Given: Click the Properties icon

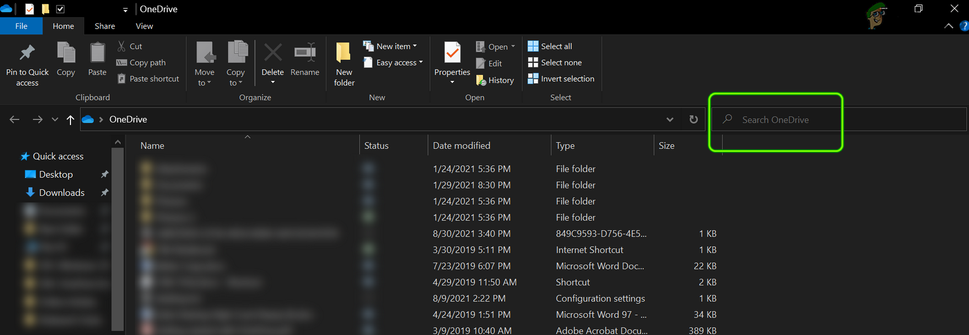Looking at the screenshot, I should point(452,53).
